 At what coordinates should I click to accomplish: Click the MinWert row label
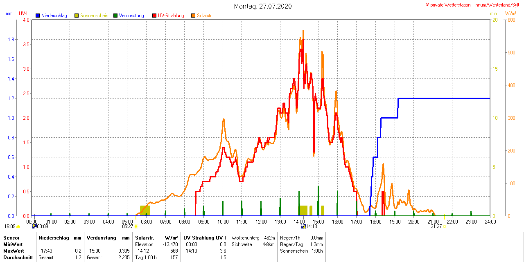coord(14,244)
